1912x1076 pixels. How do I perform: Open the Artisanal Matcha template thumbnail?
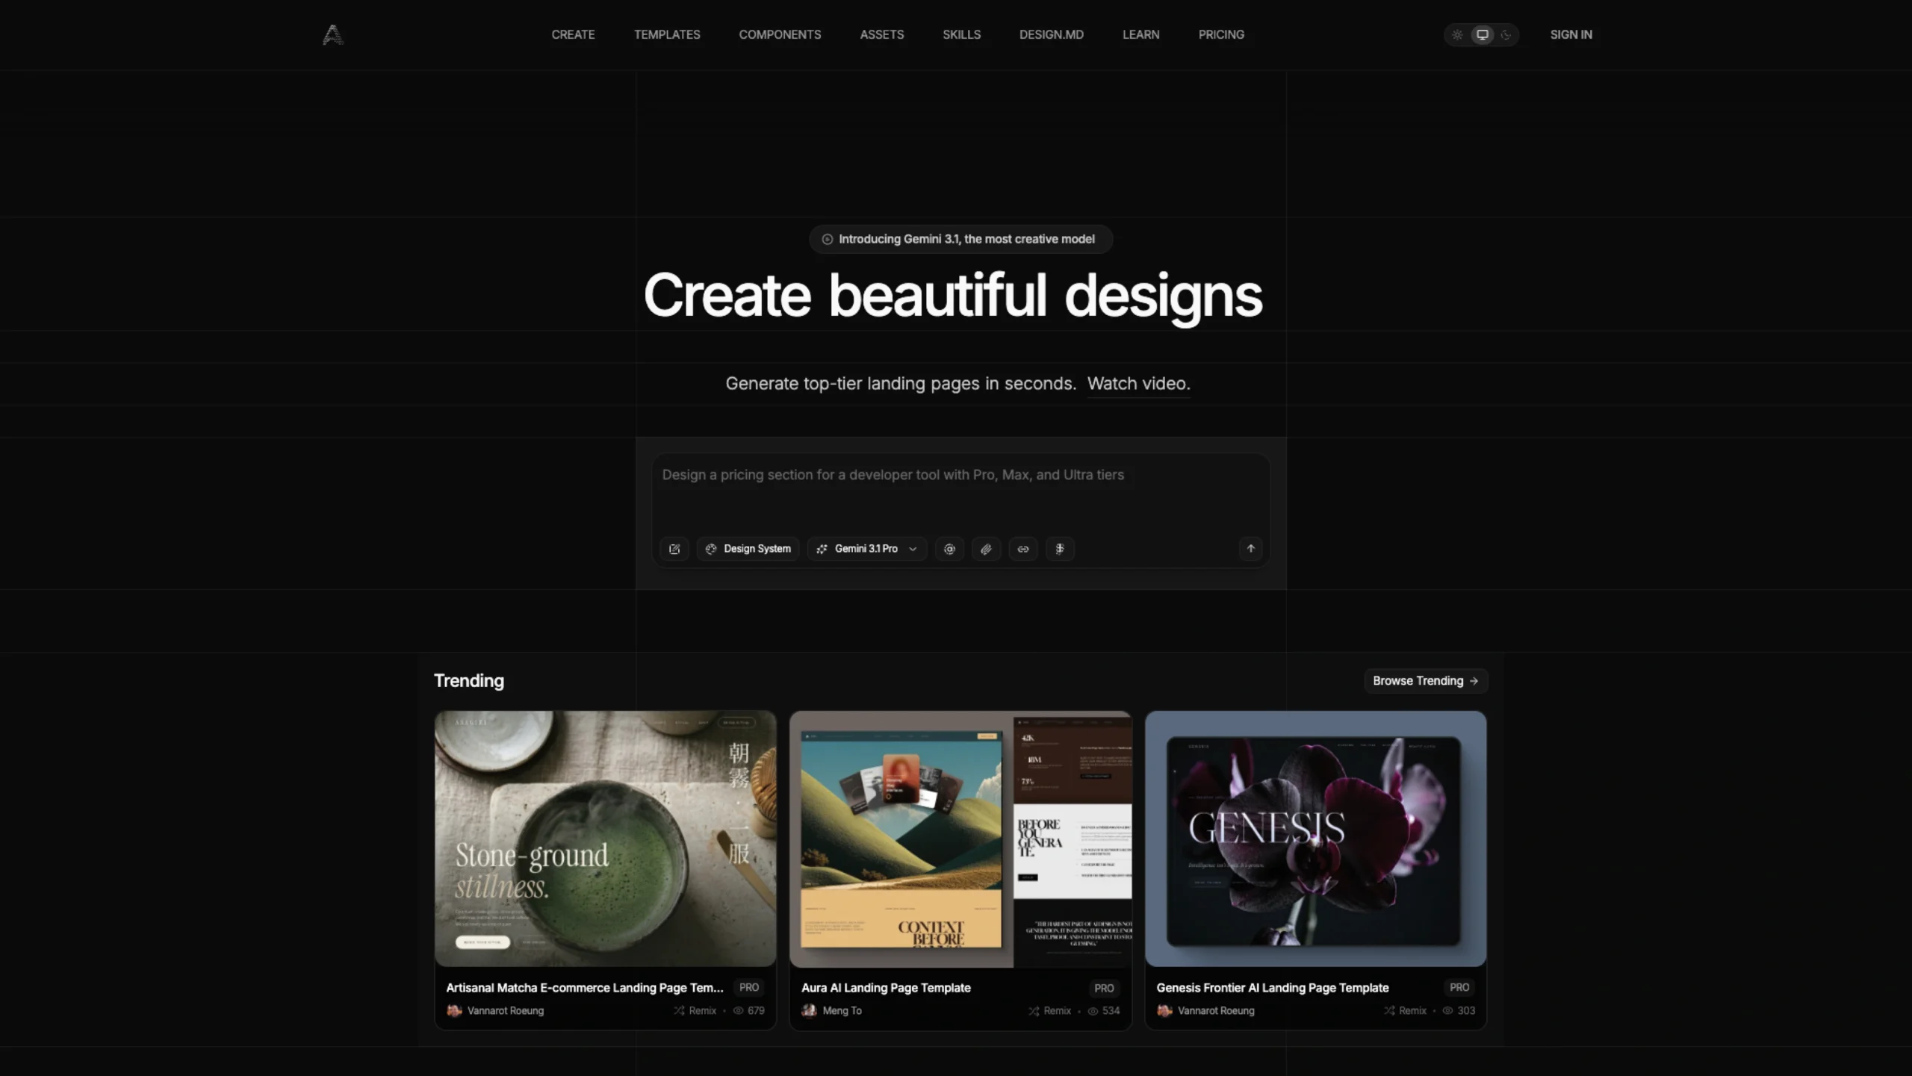pos(605,839)
